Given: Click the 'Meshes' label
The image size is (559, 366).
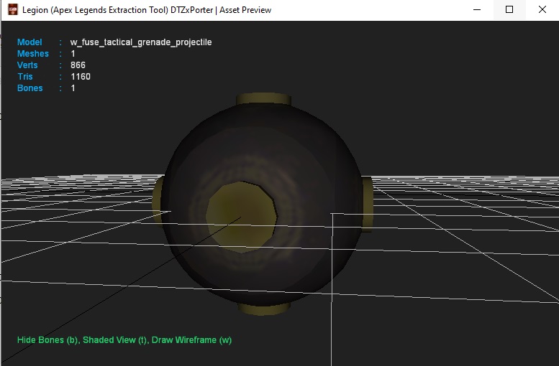Looking at the screenshot, I should tap(33, 53).
